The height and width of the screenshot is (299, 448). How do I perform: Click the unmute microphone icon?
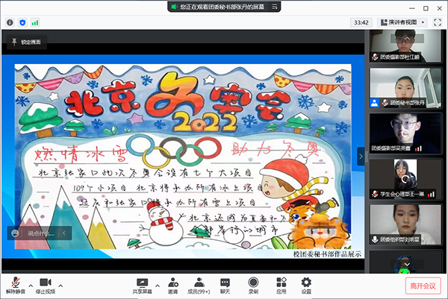click(15, 282)
